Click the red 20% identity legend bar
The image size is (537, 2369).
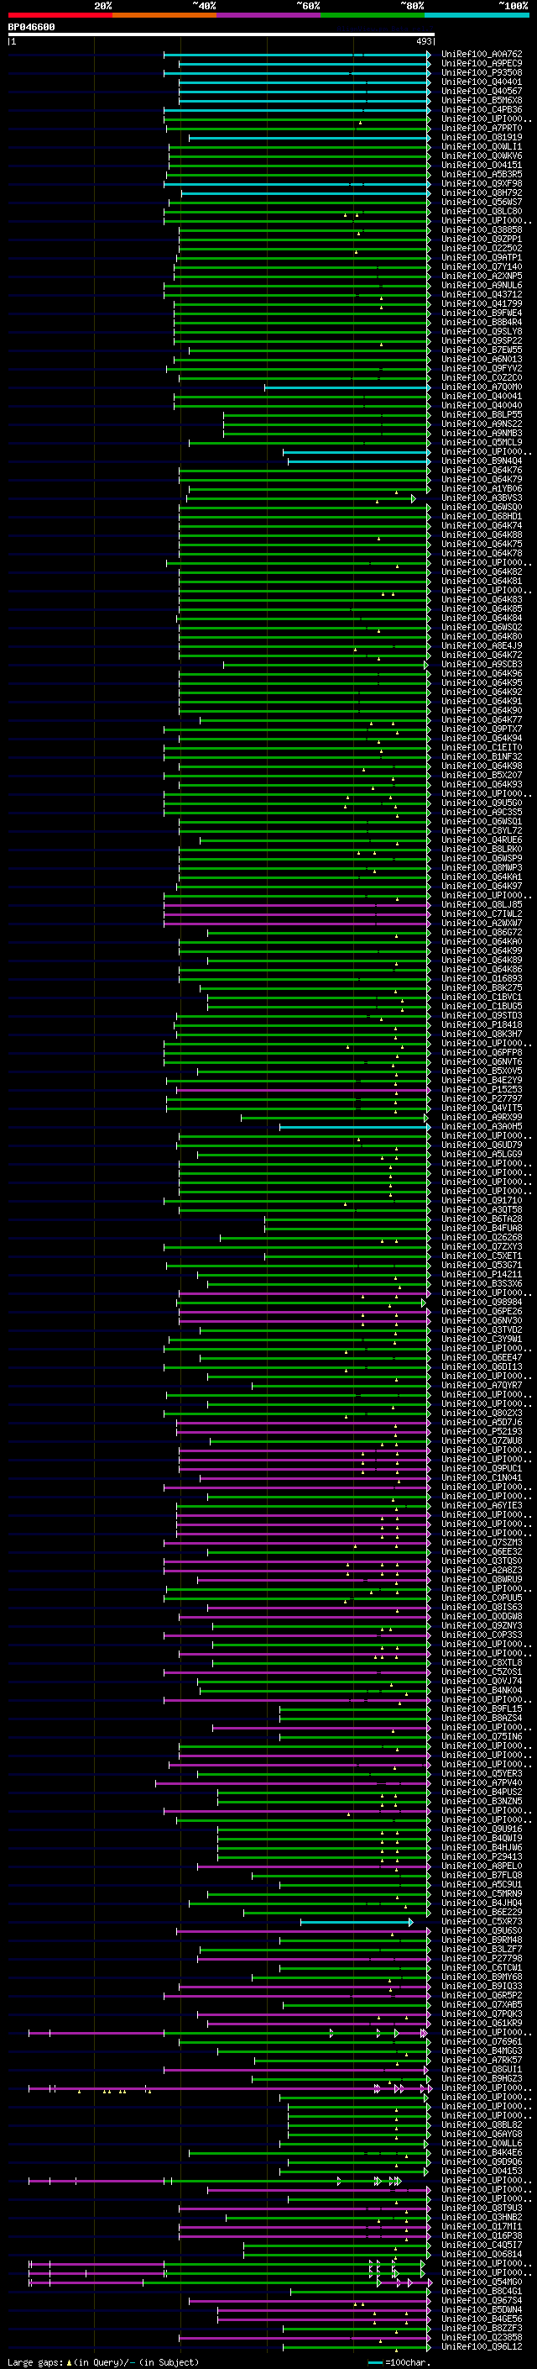click(x=60, y=15)
